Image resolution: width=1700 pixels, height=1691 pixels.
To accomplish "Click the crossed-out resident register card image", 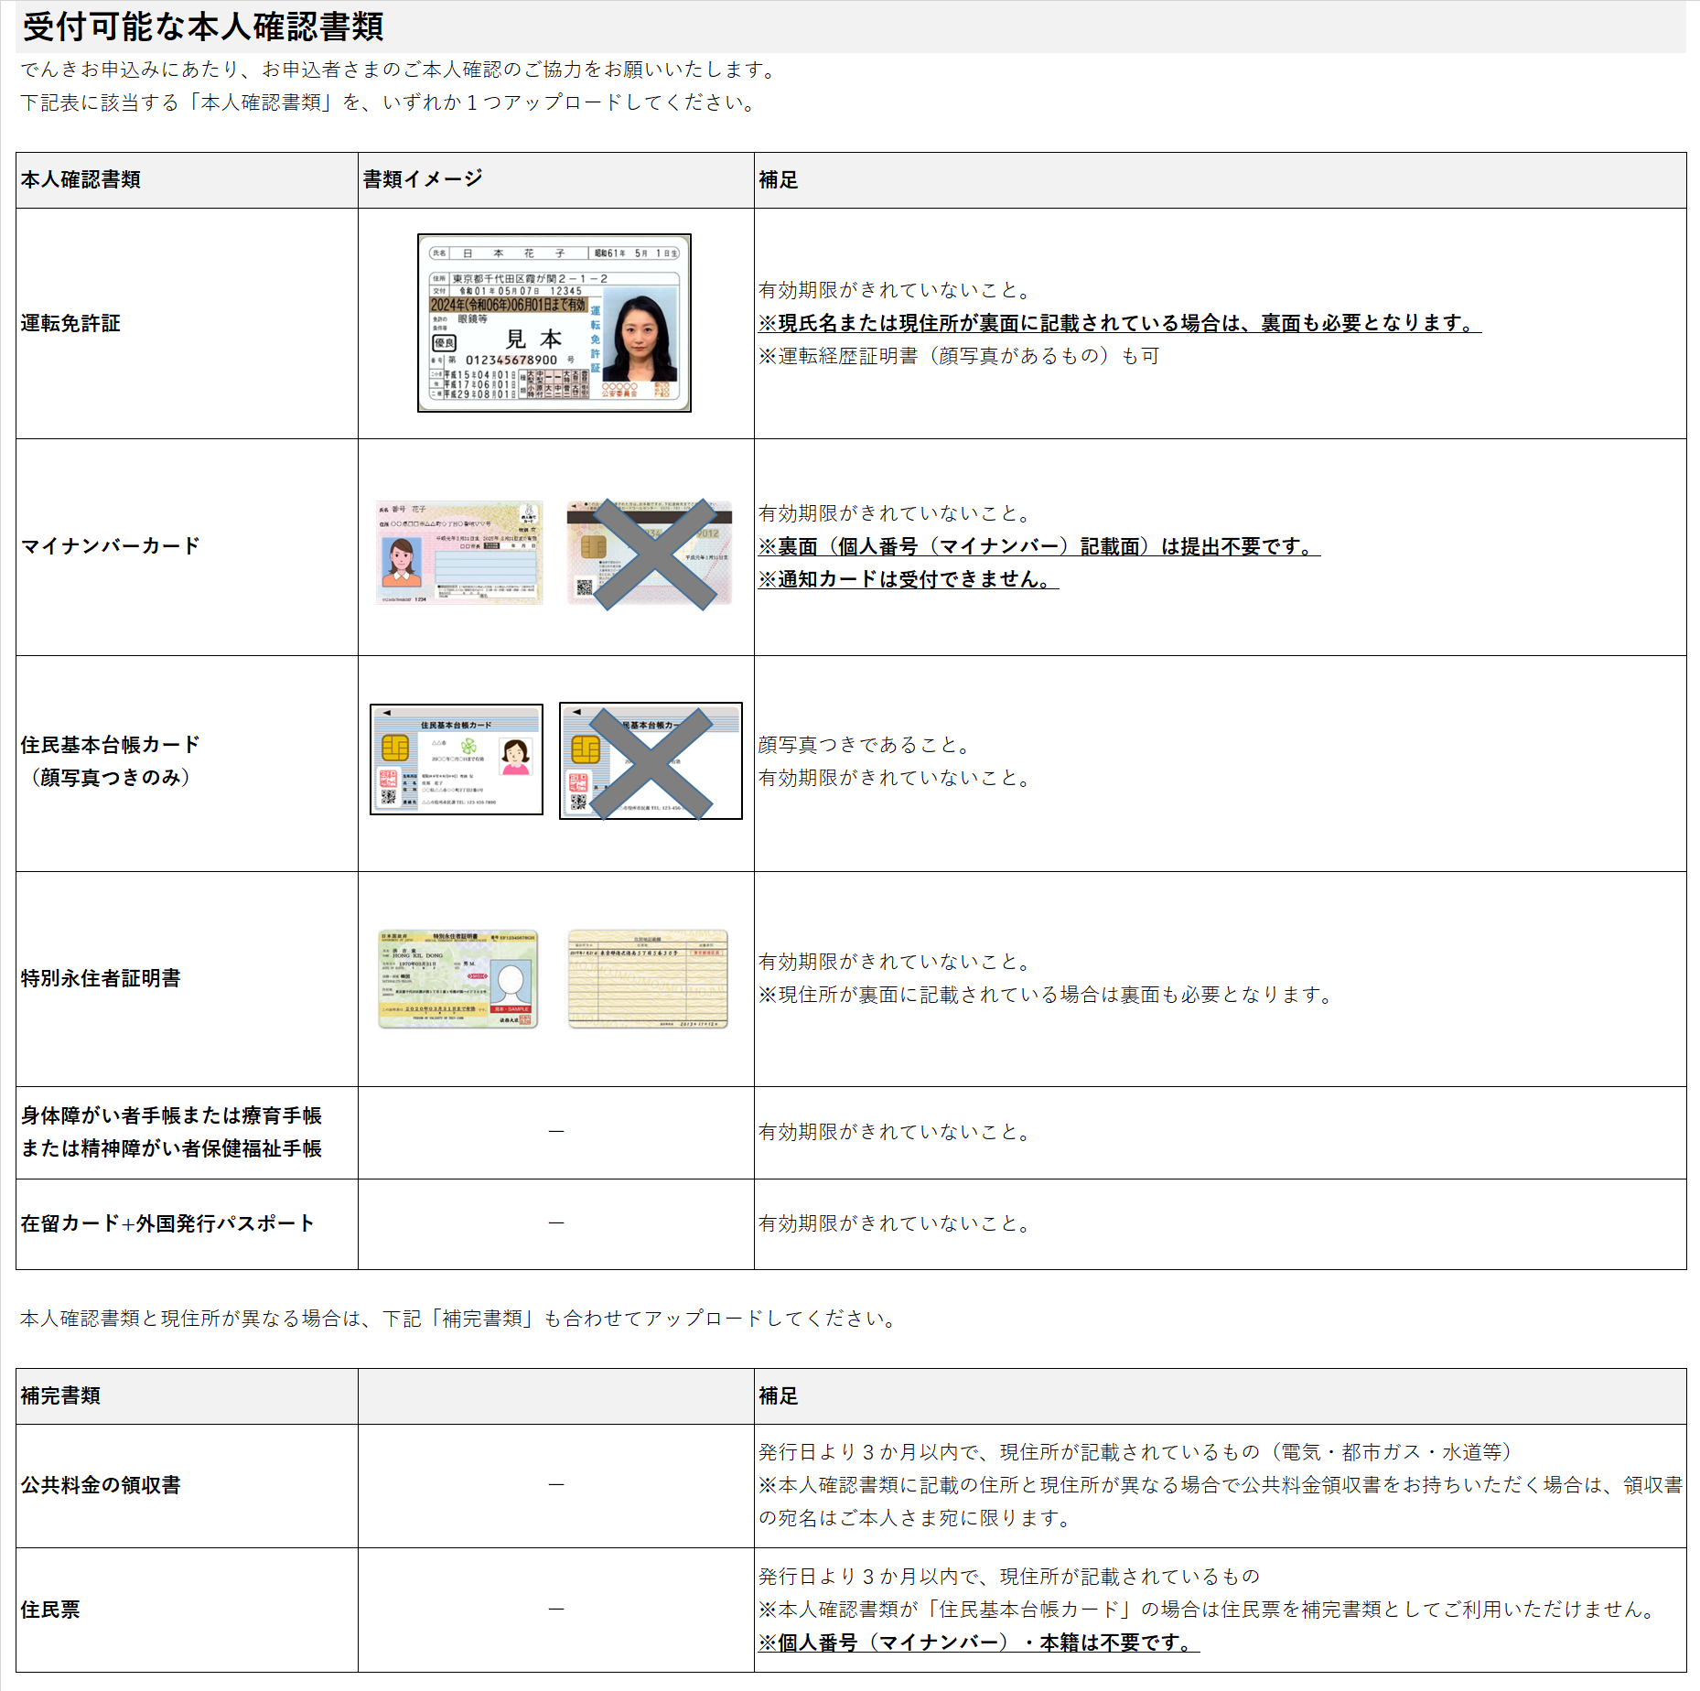I will [x=651, y=761].
